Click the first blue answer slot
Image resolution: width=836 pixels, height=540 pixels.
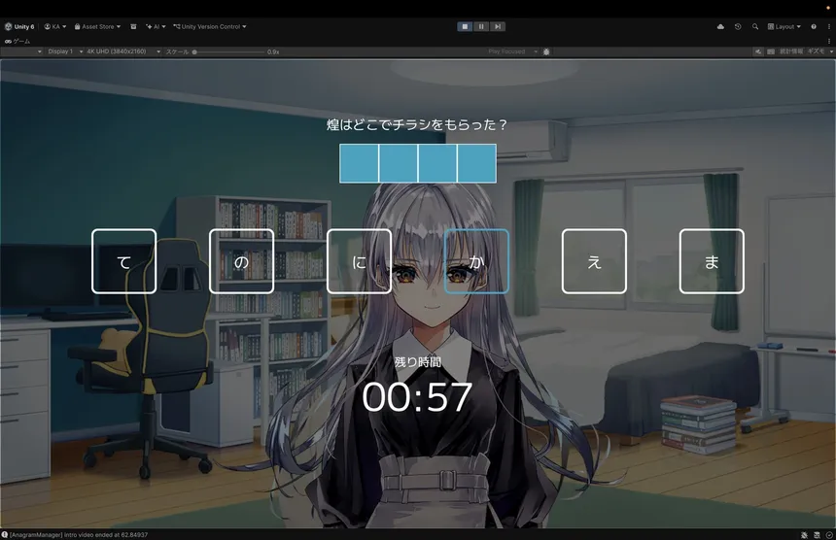(x=359, y=163)
